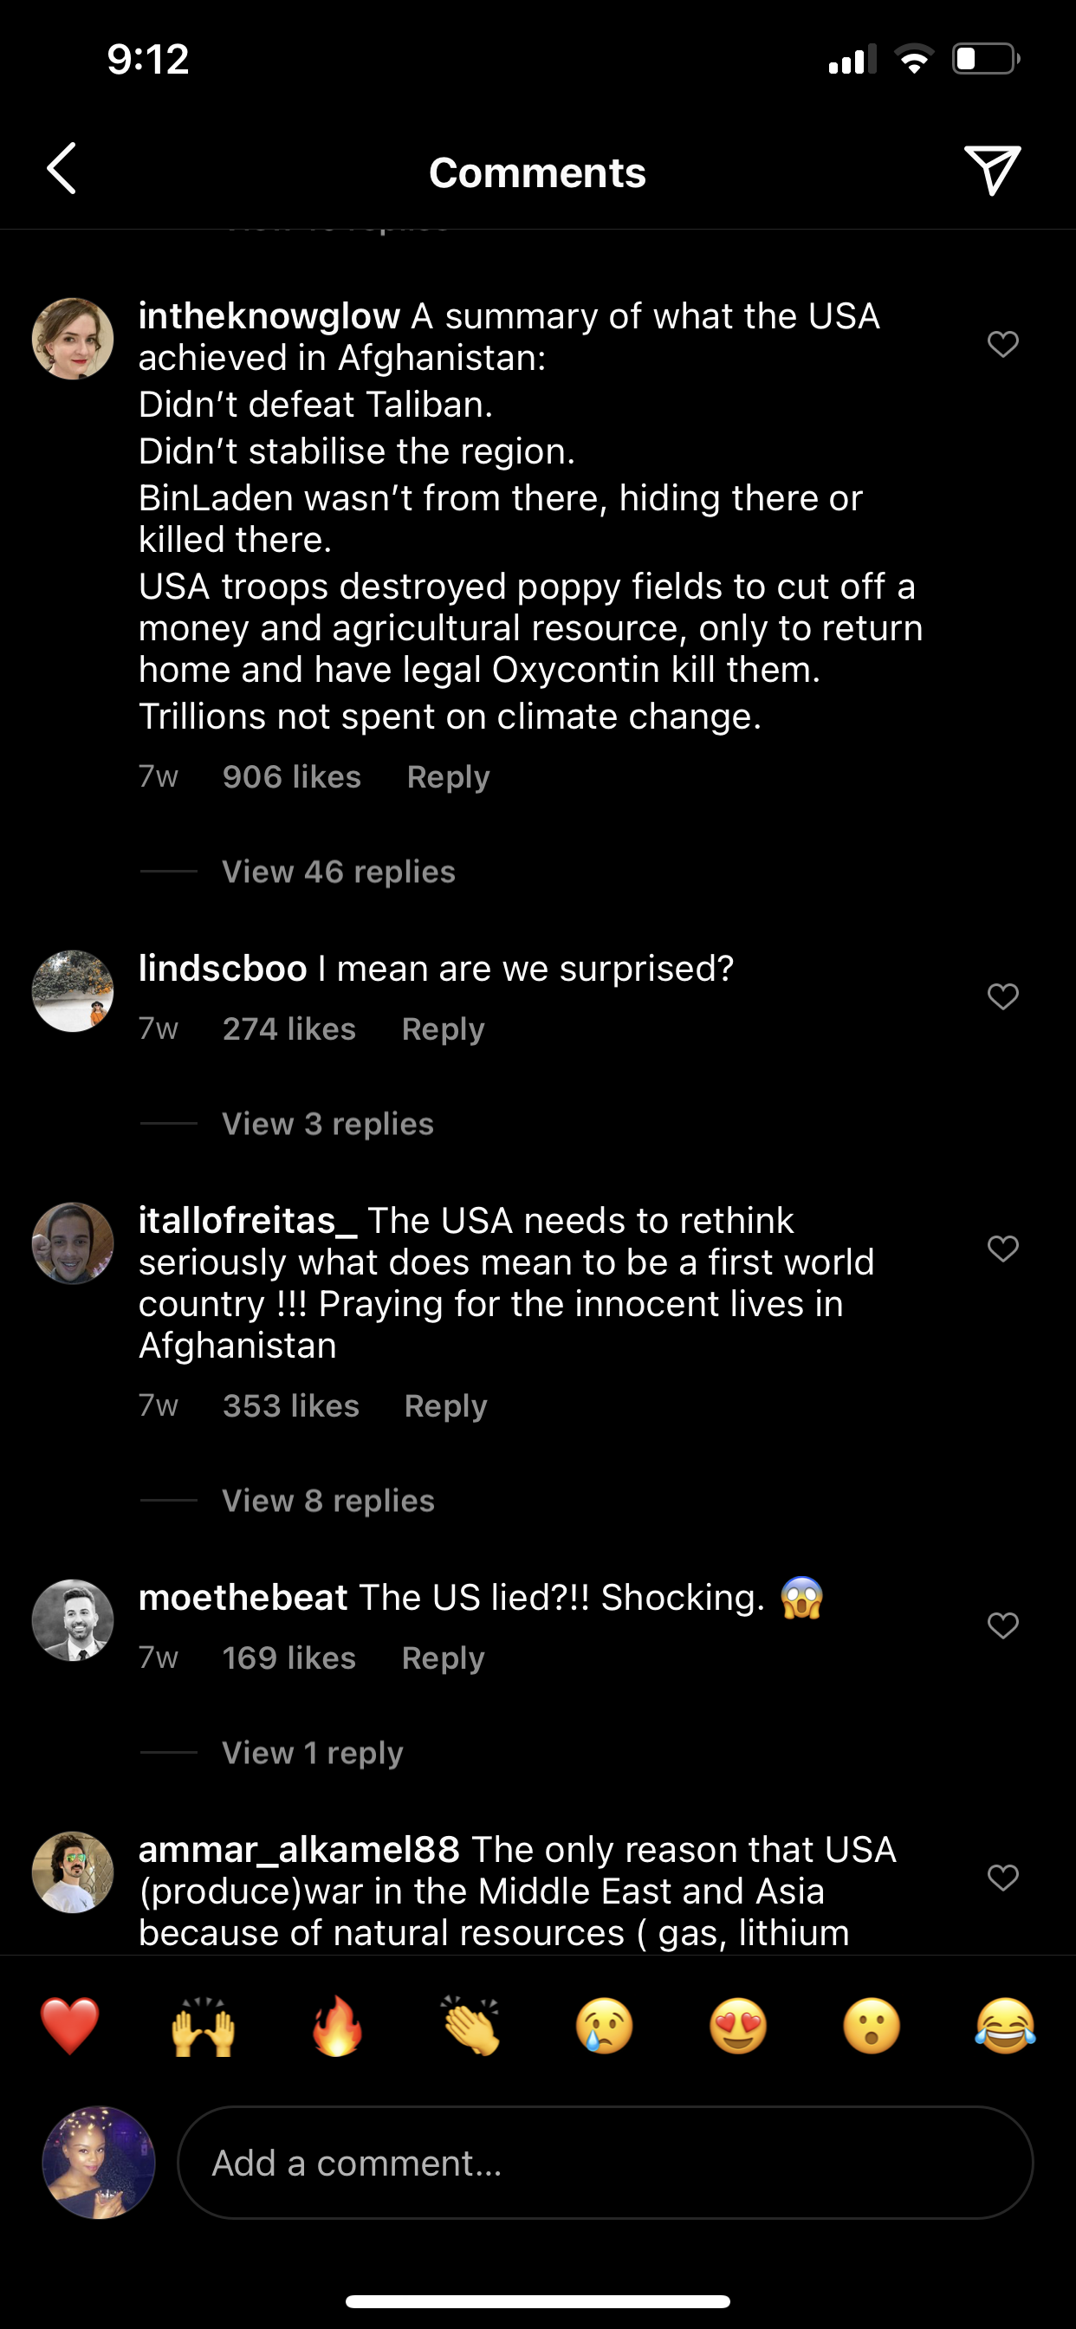Screen dimensions: 1076x2329
Task: Tap the share paper plane icon
Action: [x=992, y=169]
